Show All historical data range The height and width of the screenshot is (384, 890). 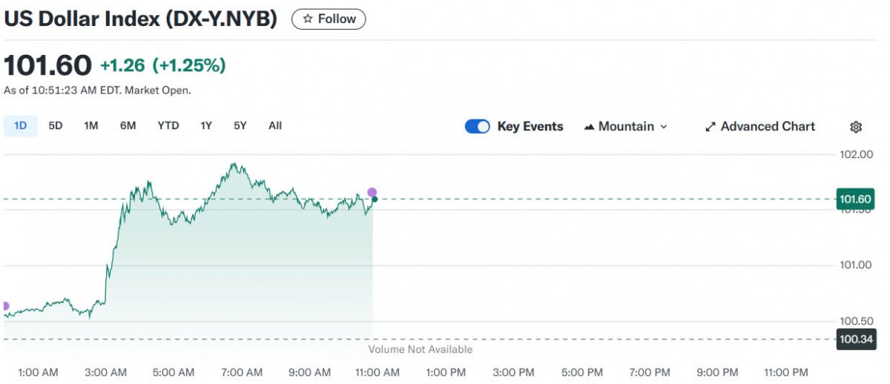275,126
